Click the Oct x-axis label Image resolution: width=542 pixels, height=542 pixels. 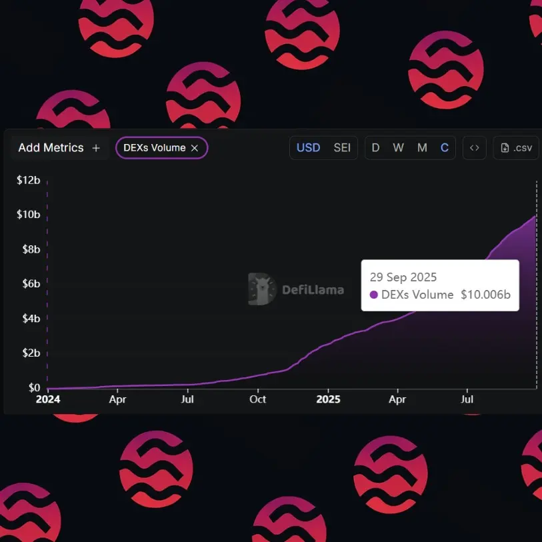[258, 399]
